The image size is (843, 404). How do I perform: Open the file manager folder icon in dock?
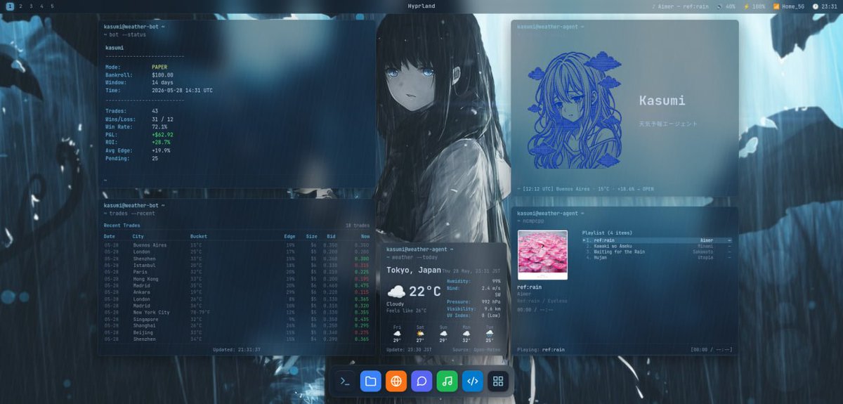pyautogui.click(x=370, y=381)
